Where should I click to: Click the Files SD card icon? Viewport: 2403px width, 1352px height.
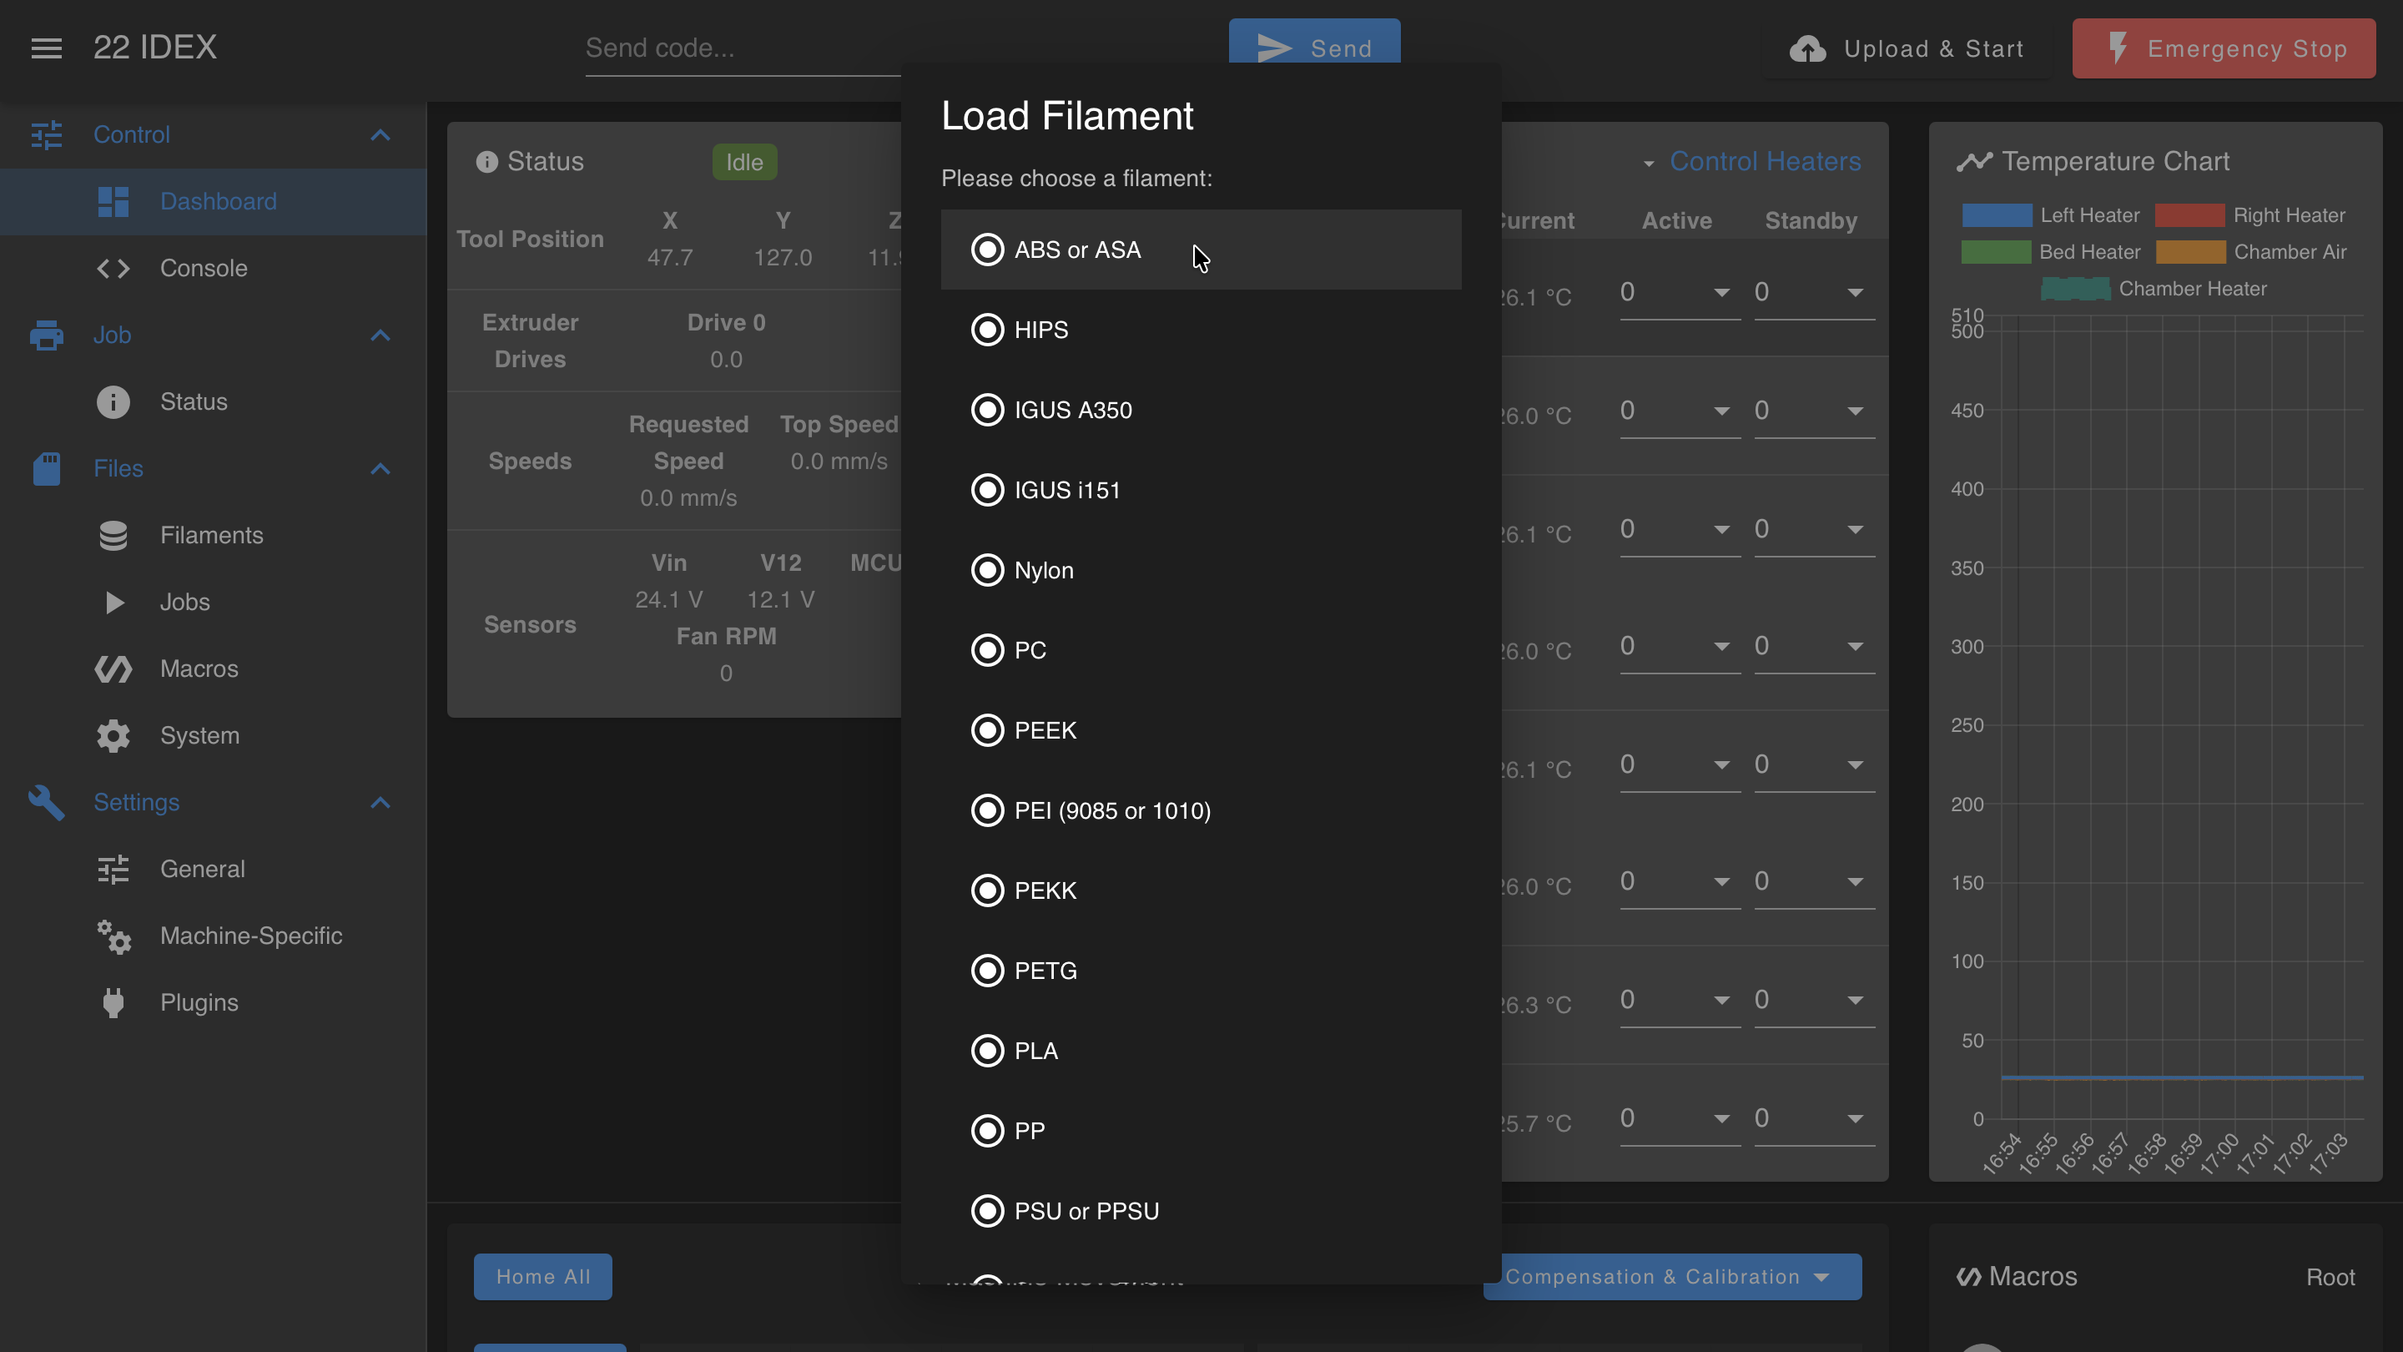coord(47,468)
